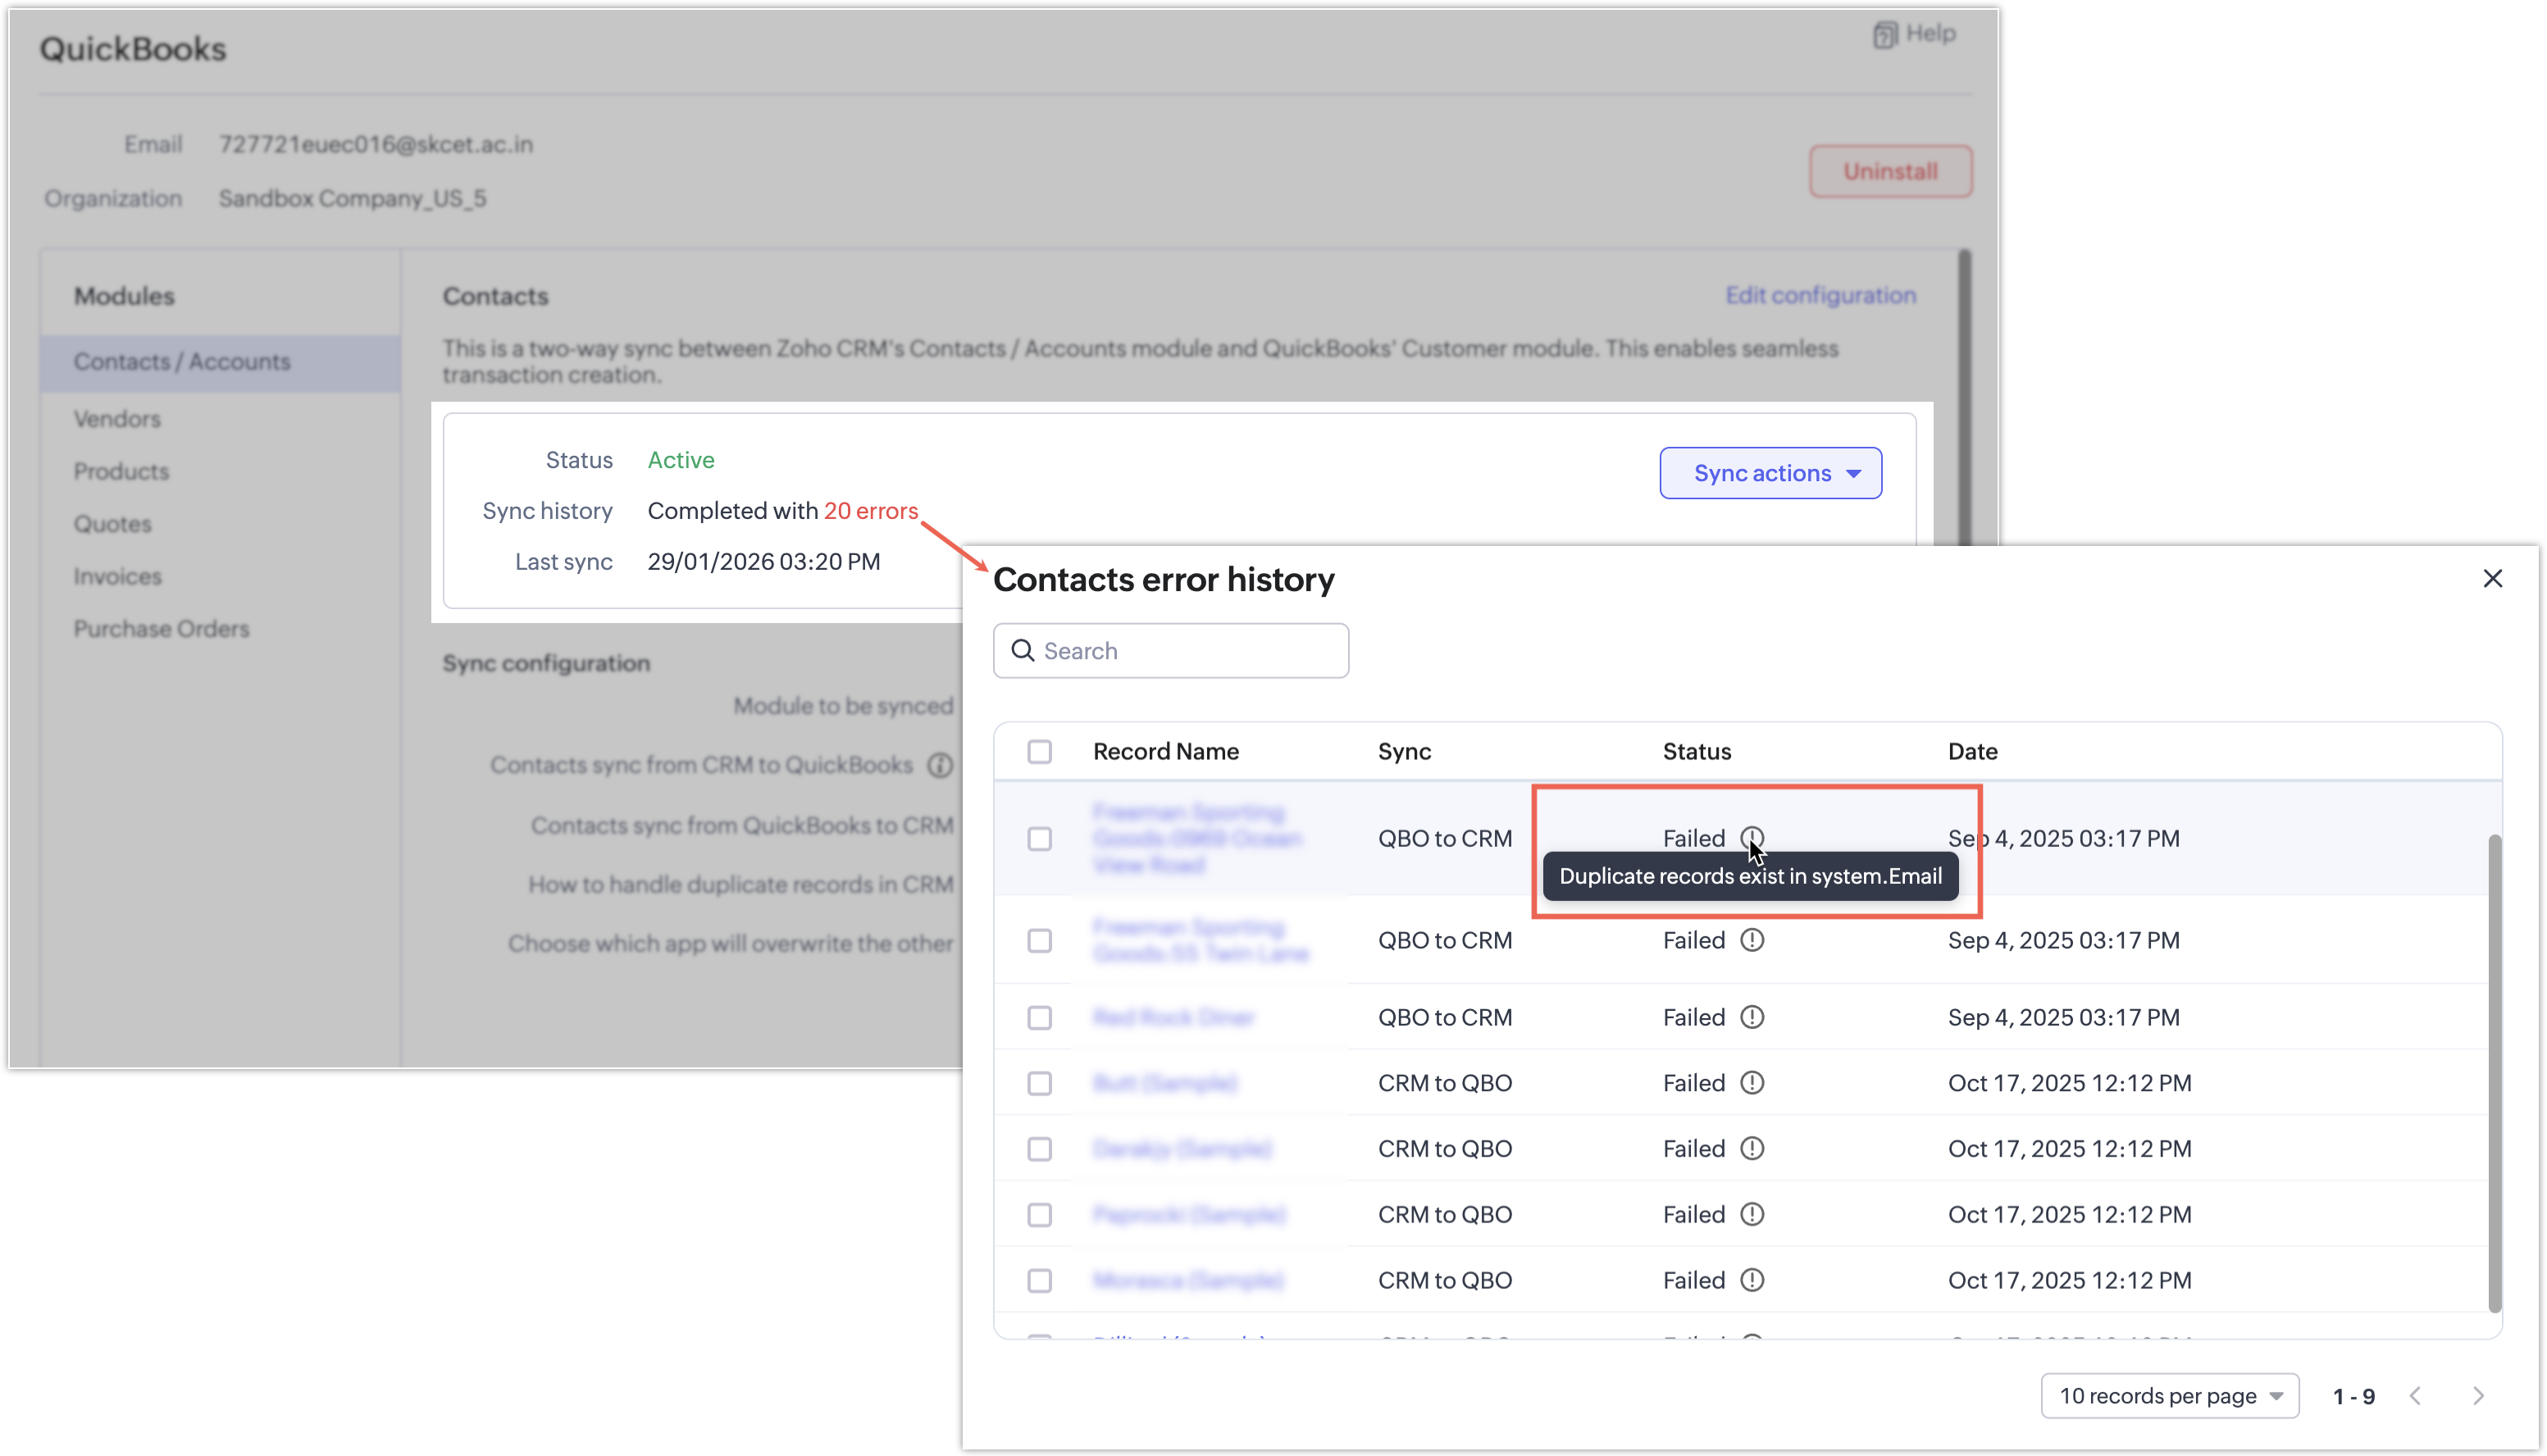This screenshot has height=1456, width=2547.
Task: Click the Status column header
Action: coord(1697,752)
